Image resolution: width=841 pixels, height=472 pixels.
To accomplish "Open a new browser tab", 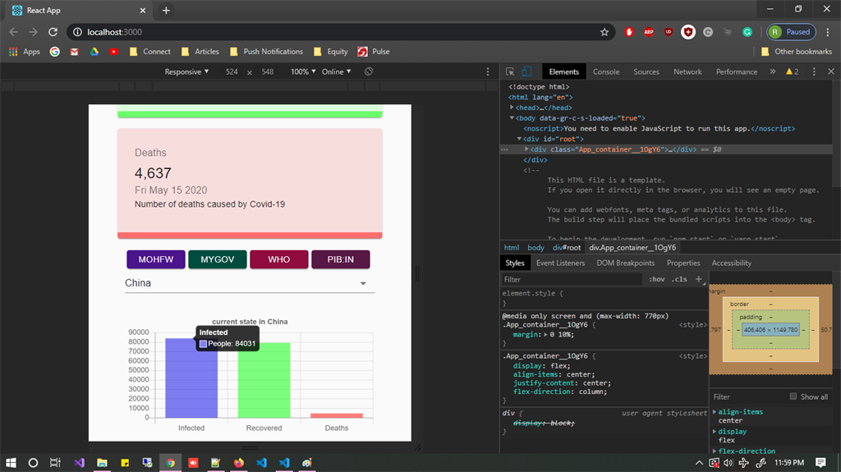I will (166, 10).
